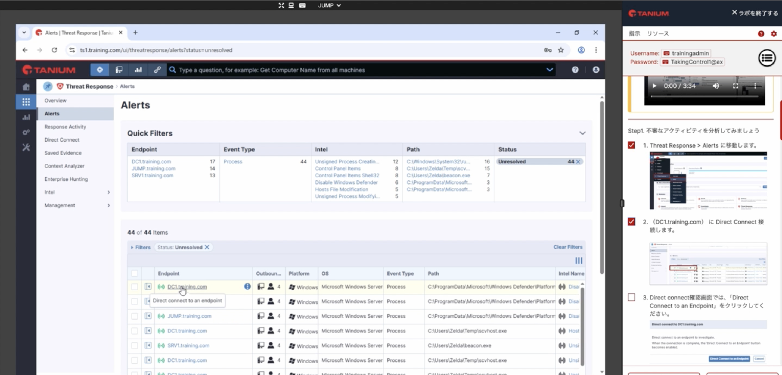Open the wrench tools icon in left rail

26,148
